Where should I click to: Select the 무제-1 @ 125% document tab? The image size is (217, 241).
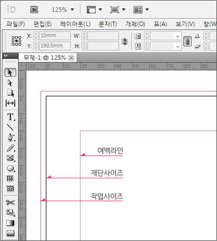44,57
